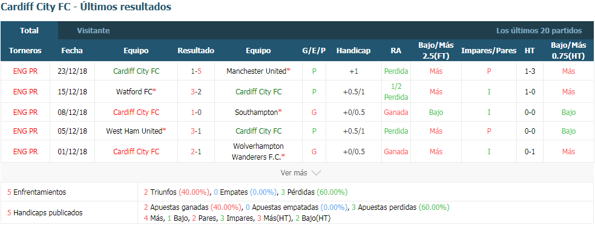
Task: Click the Ver más text link
Action: pyautogui.click(x=294, y=173)
